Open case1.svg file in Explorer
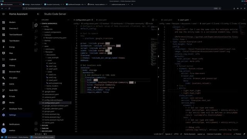 coord(52,66)
